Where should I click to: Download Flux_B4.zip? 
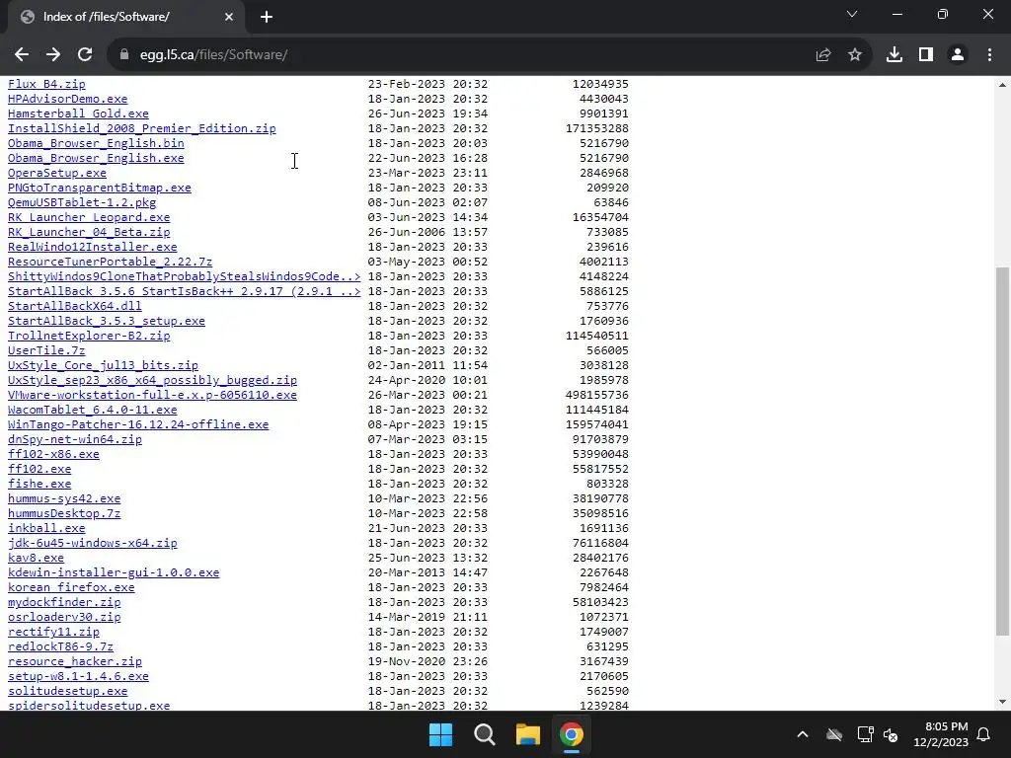46,84
